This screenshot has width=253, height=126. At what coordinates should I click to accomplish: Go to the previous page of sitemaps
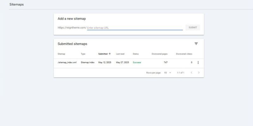coord(191,73)
